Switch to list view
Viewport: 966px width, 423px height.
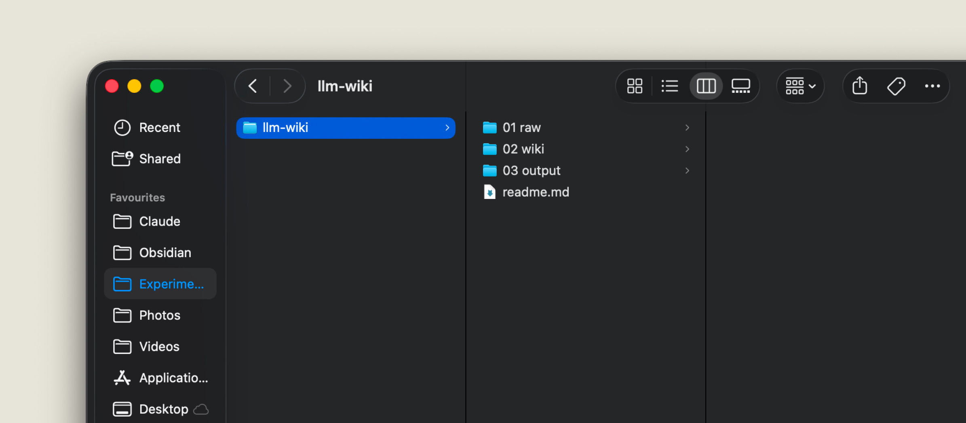[670, 86]
